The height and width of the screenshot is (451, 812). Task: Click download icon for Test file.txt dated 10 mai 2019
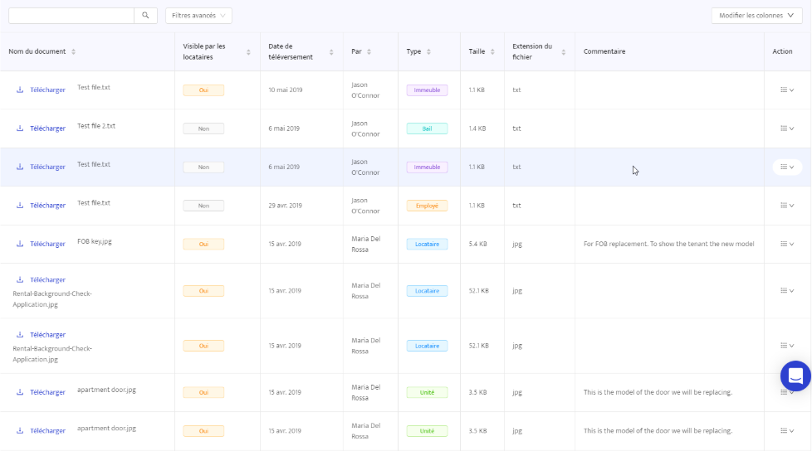20,90
